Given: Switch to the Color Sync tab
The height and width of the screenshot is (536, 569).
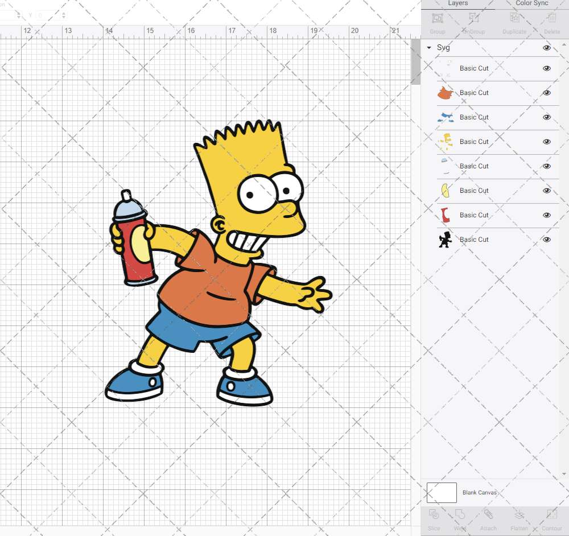Looking at the screenshot, I should coord(532,3).
